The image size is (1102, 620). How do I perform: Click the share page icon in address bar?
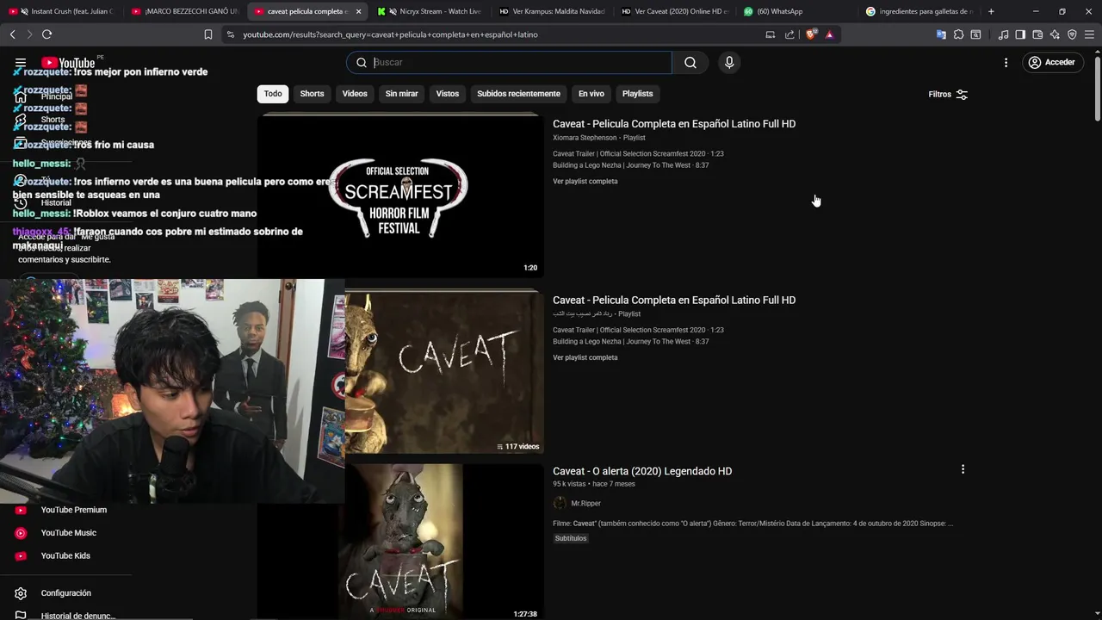point(789,34)
